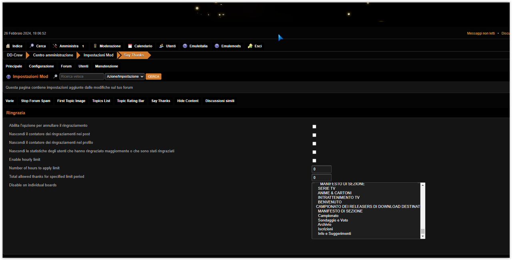Tick 'Nascondi il contatore dei ringraziamenti nei post'
Screen dimensions: 512x260
coord(314,135)
